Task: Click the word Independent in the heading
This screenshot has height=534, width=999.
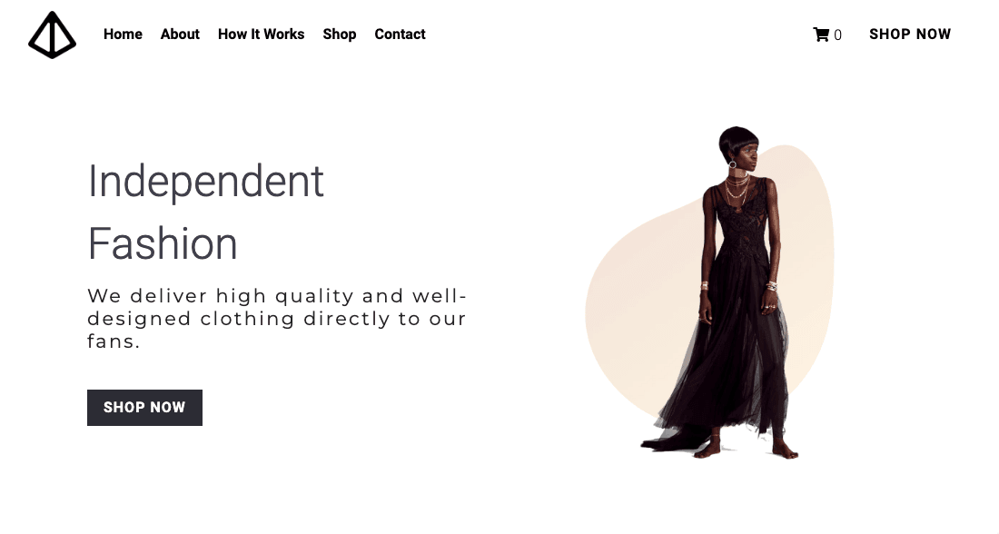Action: pos(206,182)
